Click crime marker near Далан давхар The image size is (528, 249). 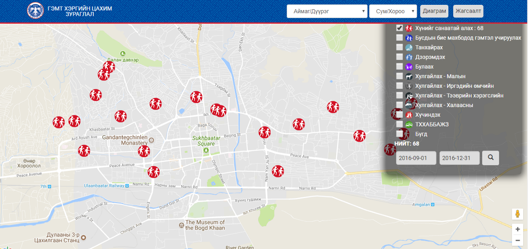click(108, 67)
